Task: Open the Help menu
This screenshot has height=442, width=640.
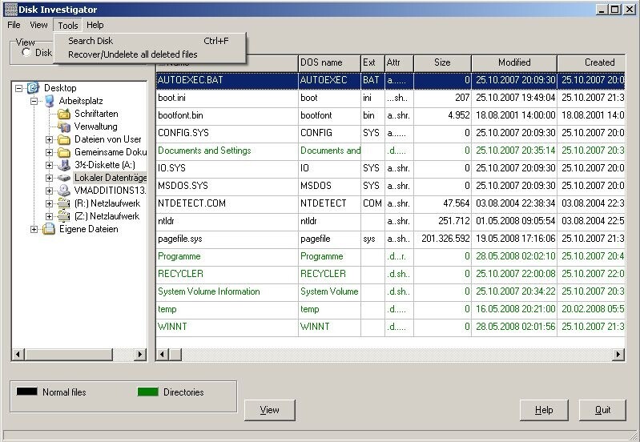Action: point(95,25)
